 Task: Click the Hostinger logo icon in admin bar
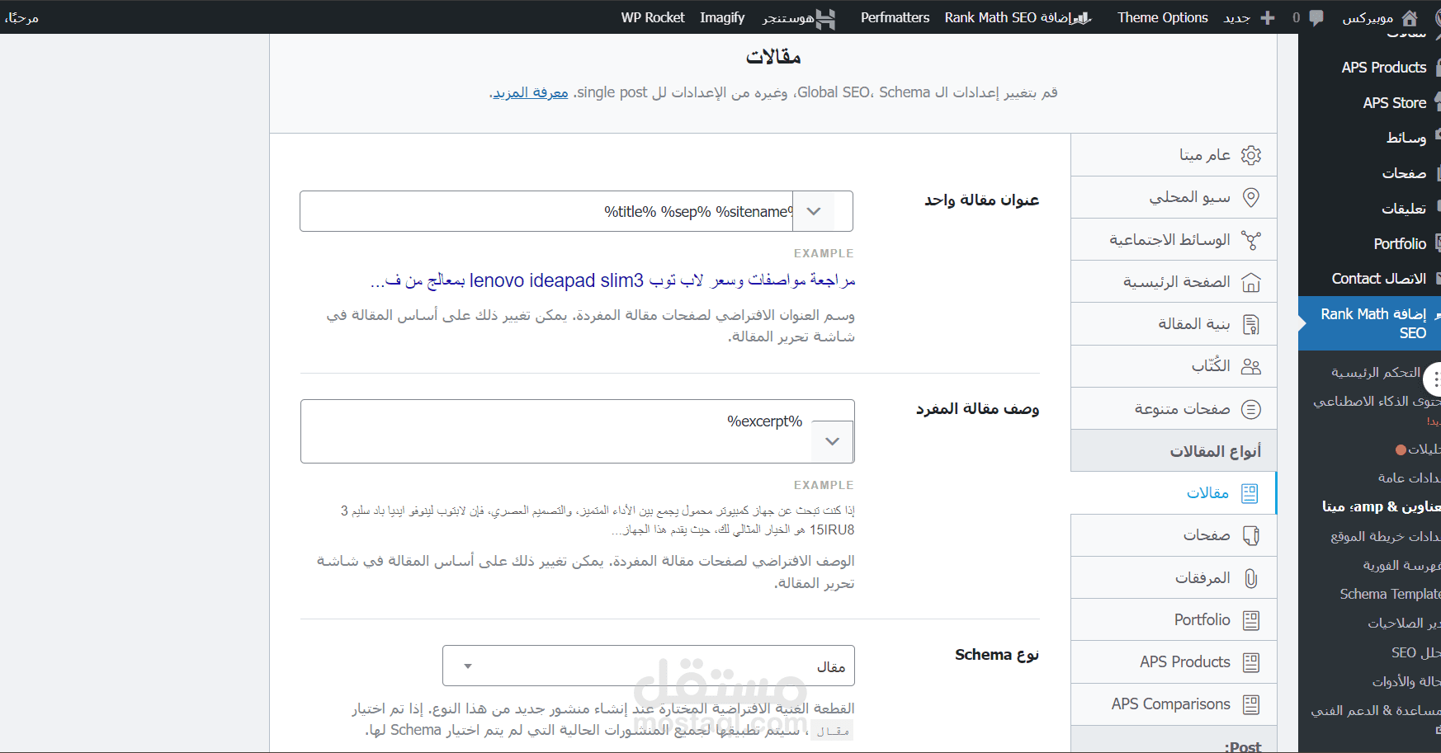click(x=825, y=18)
